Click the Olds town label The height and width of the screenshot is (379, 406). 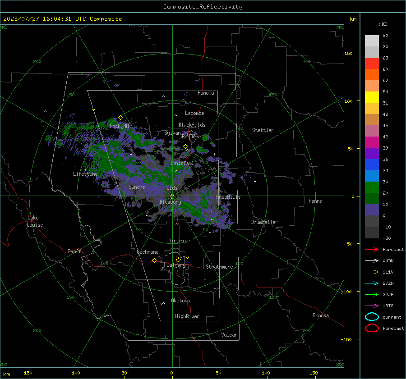[x=172, y=188]
